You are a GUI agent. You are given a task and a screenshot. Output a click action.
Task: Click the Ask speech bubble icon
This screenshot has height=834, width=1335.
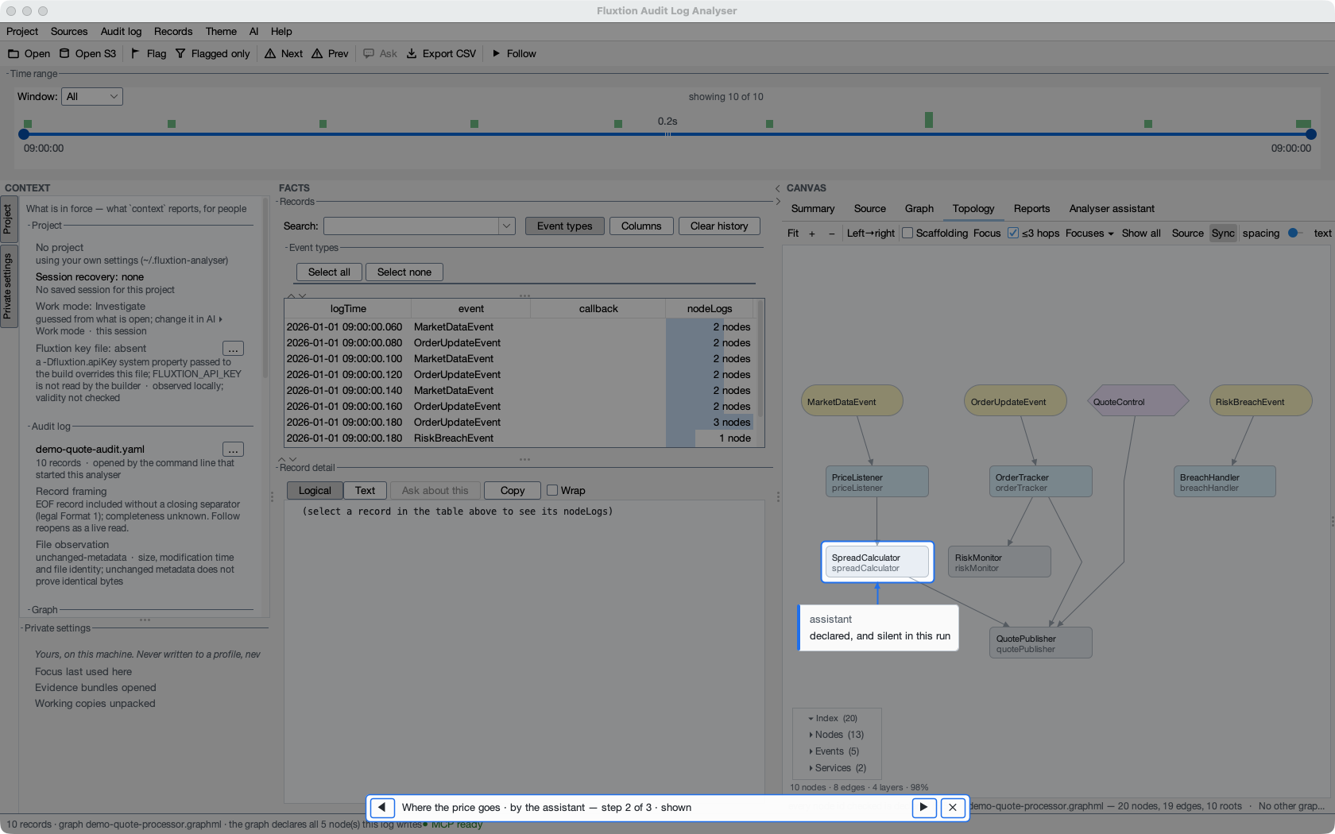pos(369,53)
